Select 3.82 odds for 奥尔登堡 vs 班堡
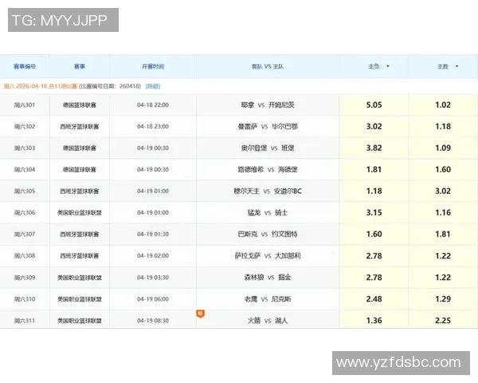Viewport: 478px width, 383px height. (x=374, y=148)
